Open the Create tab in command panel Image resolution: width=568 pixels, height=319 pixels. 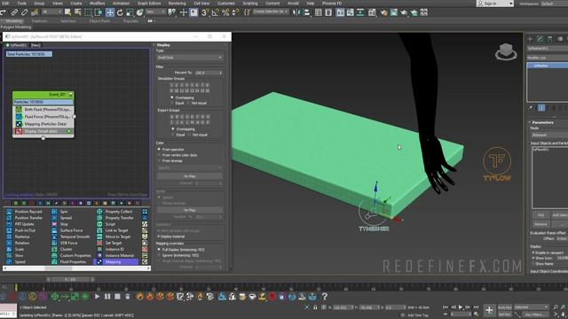[x=530, y=39]
